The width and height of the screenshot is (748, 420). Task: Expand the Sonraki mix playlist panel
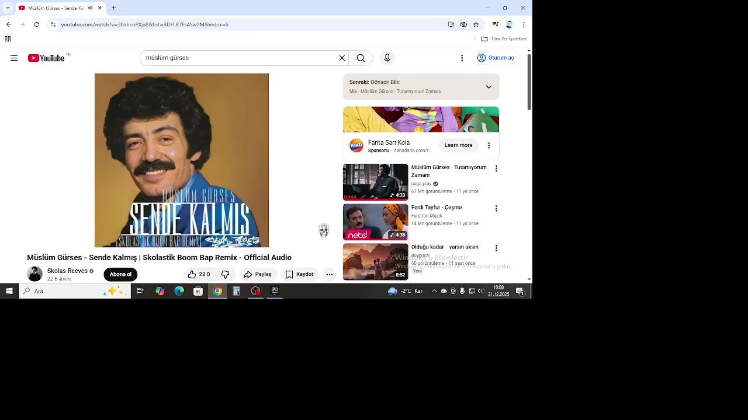click(x=489, y=87)
